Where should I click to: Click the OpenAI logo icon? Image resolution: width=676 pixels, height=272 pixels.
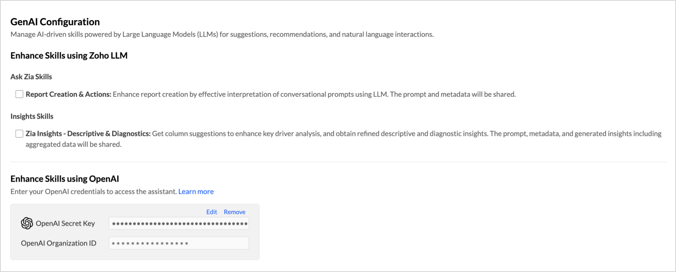coord(27,223)
